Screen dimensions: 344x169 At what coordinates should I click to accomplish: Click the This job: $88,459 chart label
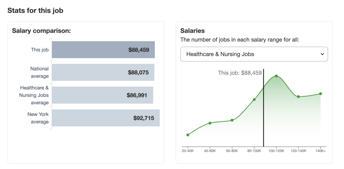(240, 73)
